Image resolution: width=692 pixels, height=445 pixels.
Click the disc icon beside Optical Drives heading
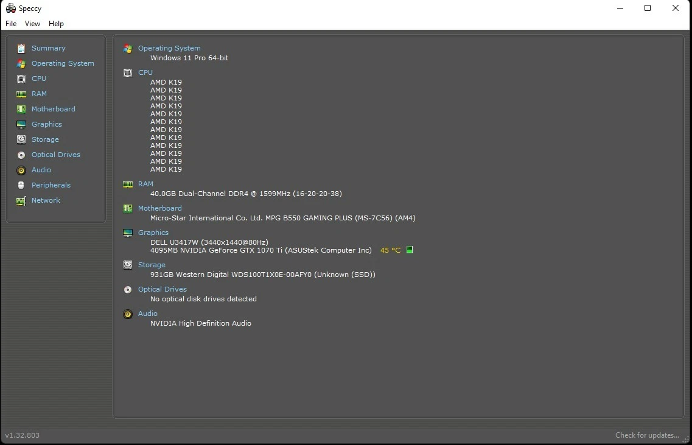128,290
